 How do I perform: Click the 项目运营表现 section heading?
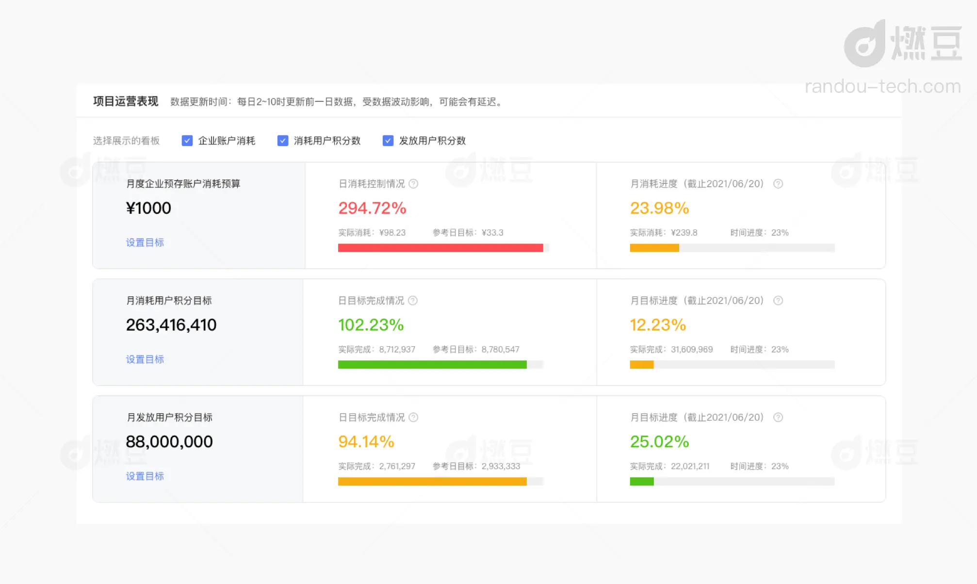[126, 101]
